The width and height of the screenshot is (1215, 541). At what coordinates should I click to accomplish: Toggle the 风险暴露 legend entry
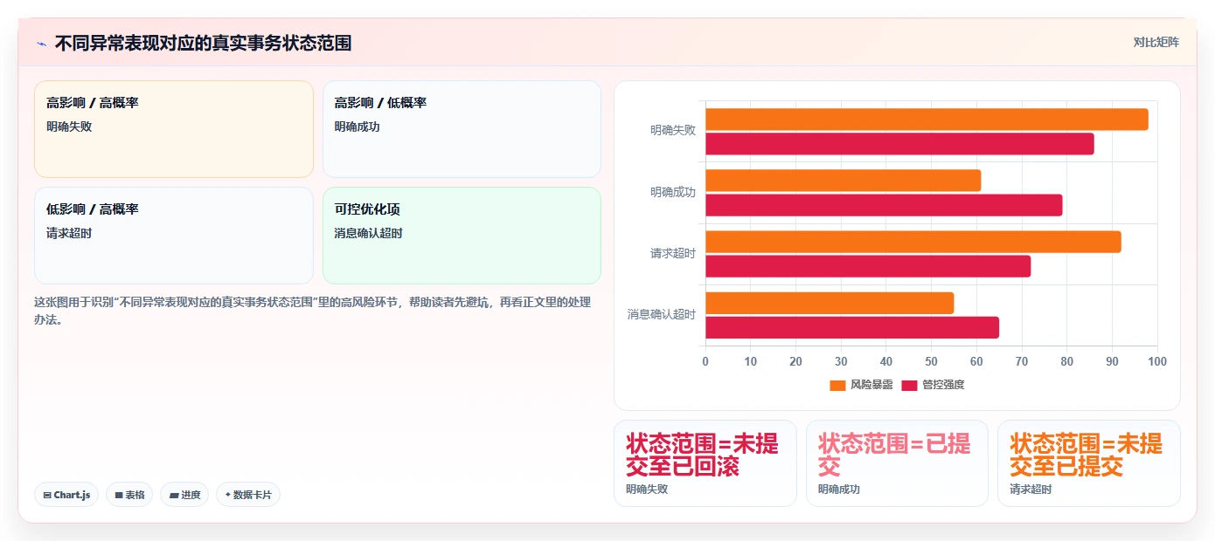pos(861,385)
